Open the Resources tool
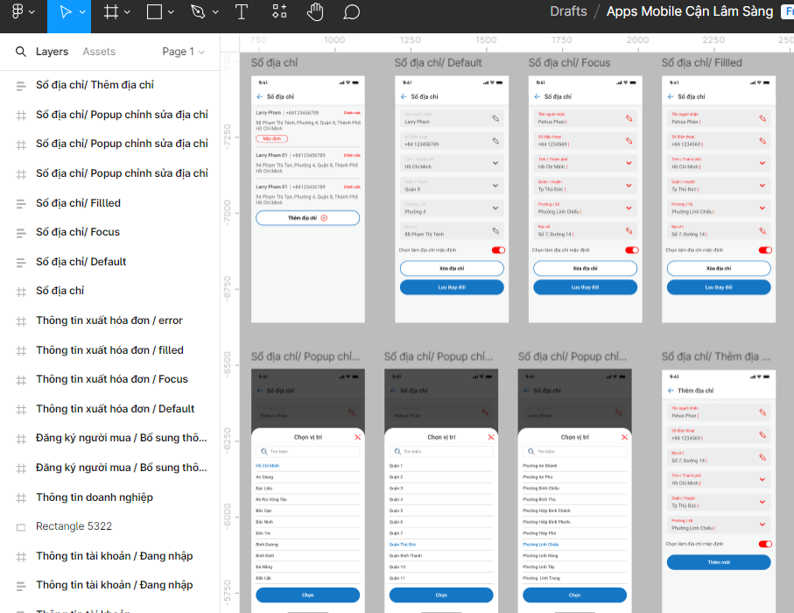This screenshot has width=794, height=613. tap(279, 12)
